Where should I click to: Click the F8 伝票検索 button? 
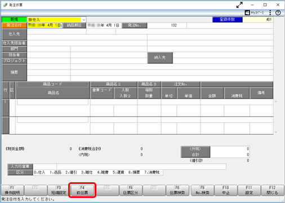tap(177, 190)
